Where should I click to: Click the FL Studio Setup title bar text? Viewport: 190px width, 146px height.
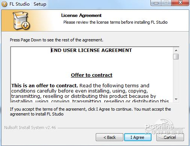click(x=28, y=4)
